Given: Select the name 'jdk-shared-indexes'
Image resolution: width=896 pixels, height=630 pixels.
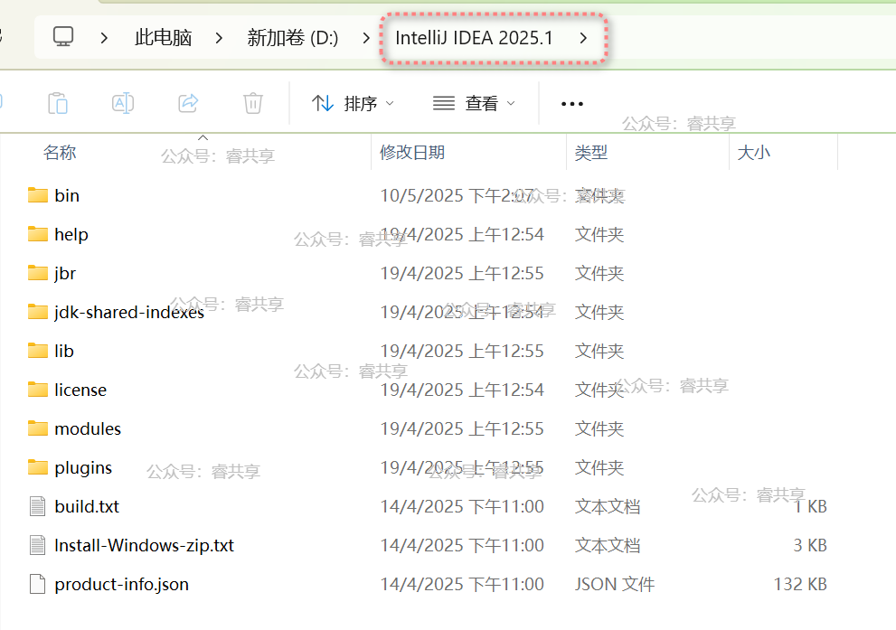Looking at the screenshot, I should coord(129,312).
